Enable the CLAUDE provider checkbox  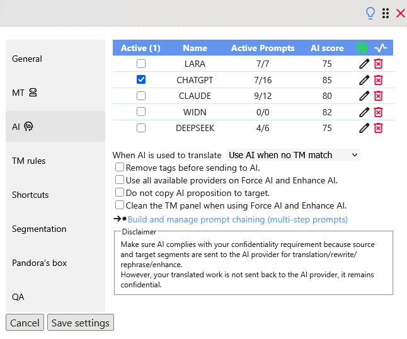(x=141, y=96)
